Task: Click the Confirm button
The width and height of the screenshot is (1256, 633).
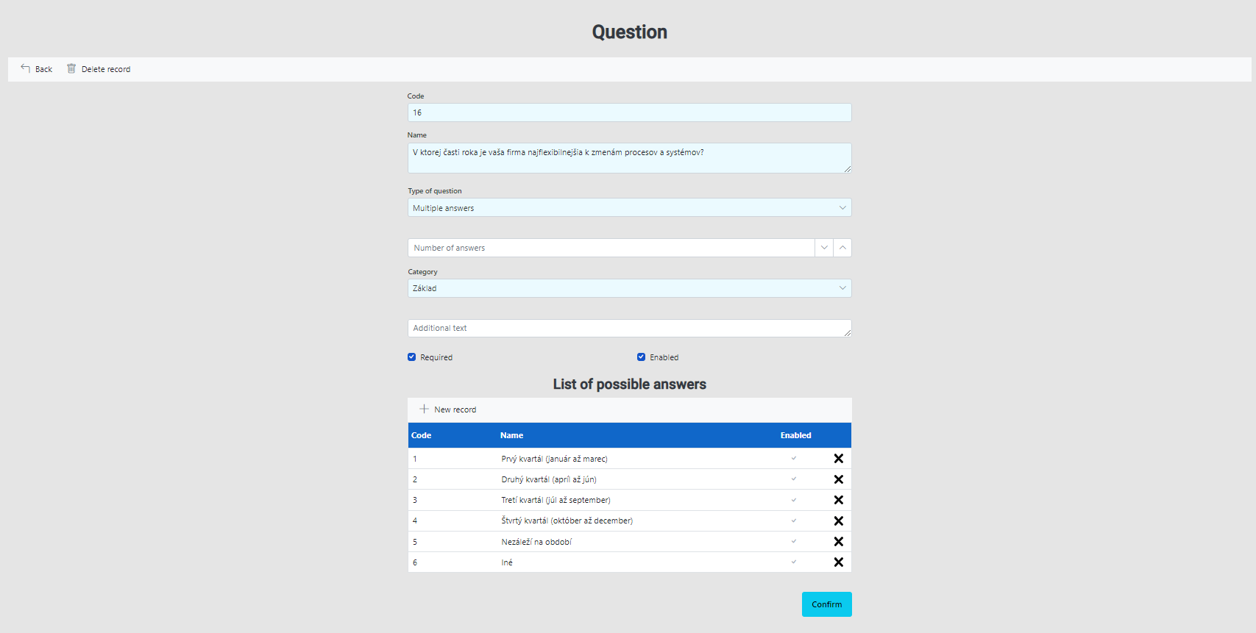Action: [x=827, y=604]
